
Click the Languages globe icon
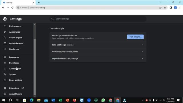[x=5, y=57]
